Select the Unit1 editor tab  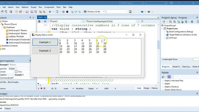tap(42, 17)
